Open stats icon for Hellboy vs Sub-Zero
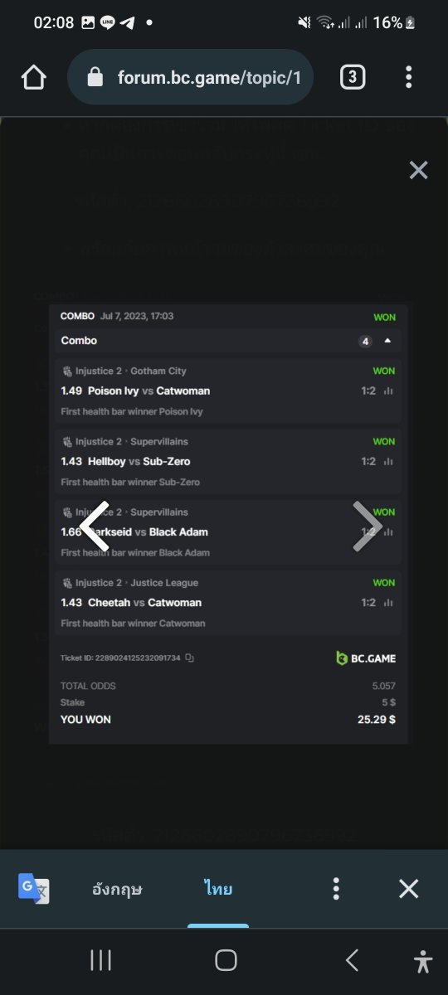The image size is (448, 995). (388, 462)
